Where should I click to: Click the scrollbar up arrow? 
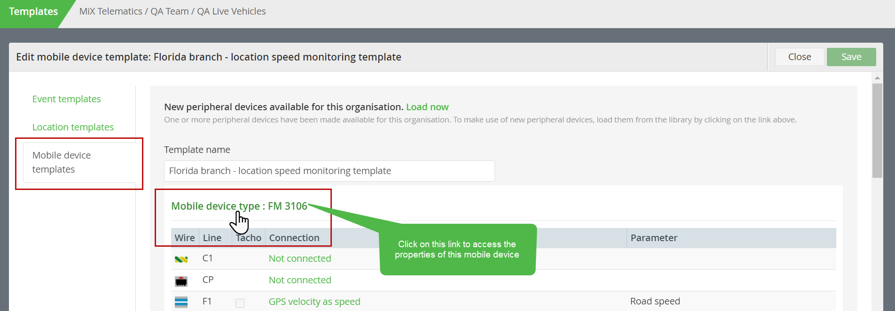pyautogui.click(x=877, y=78)
